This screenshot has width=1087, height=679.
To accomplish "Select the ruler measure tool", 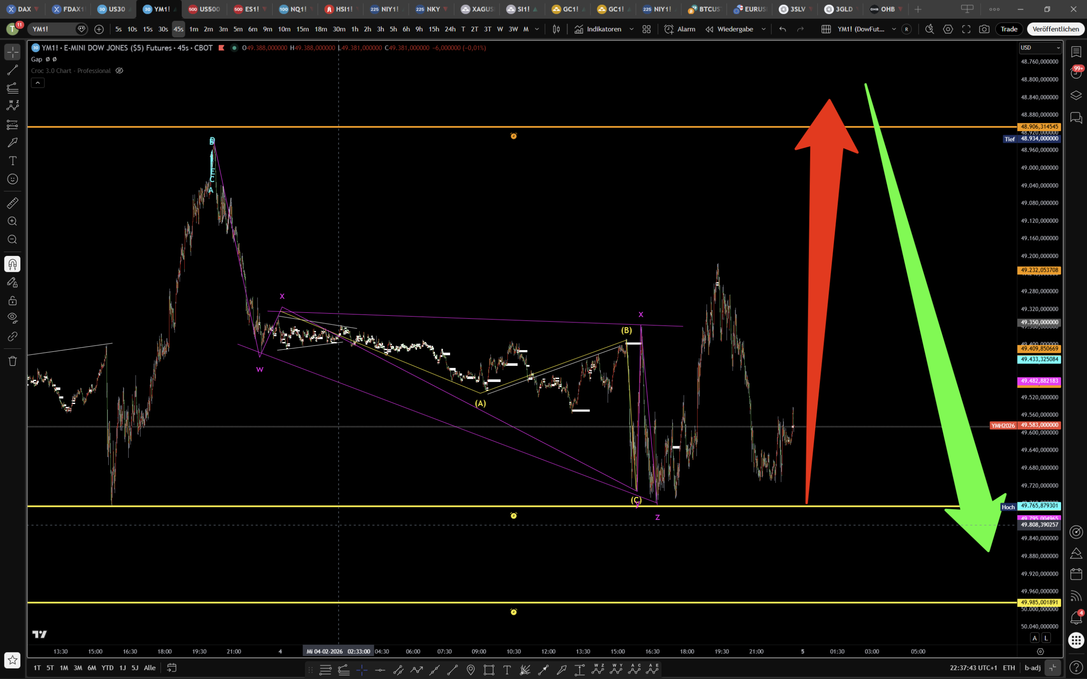I will (13, 203).
